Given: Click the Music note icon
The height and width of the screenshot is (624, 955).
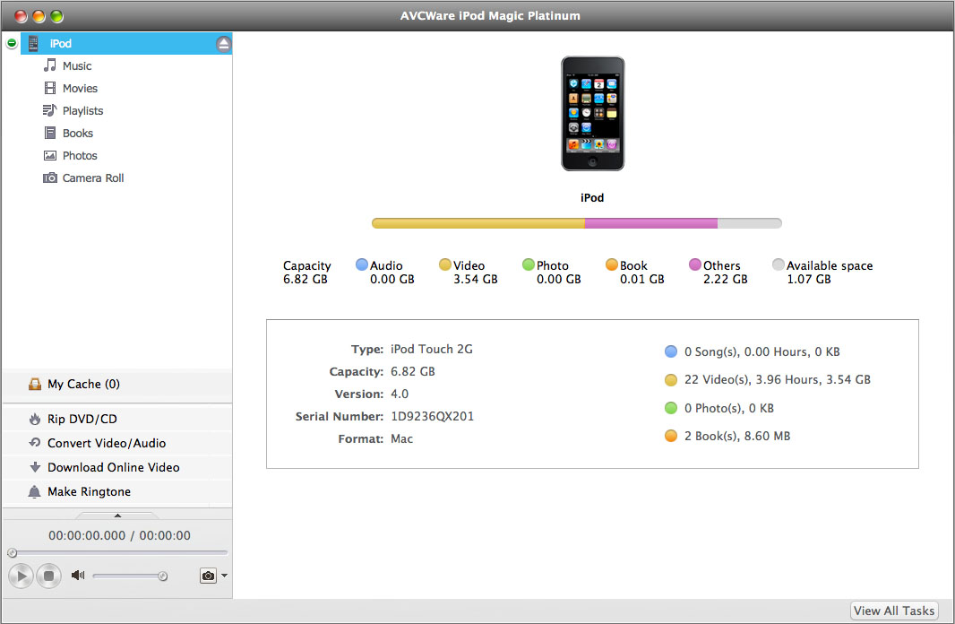Looking at the screenshot, I should (50, 65).
